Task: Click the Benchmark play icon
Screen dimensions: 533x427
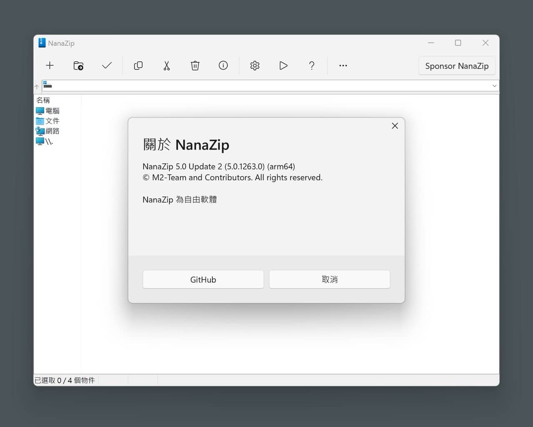Action: pyautogui.click(x=283, y=65)
